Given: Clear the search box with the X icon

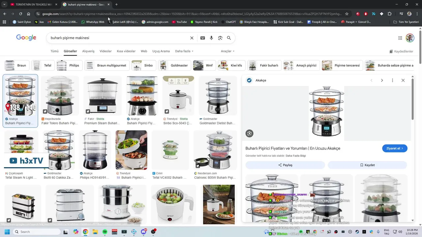Looking at the screenshot, I should 192,38.
